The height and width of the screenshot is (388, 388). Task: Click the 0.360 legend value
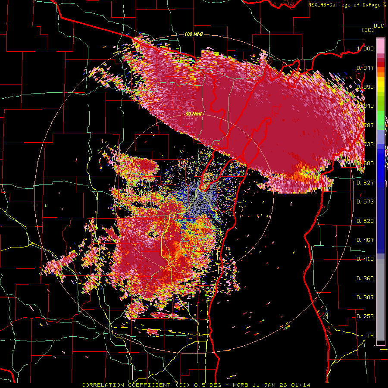point(365,278)
